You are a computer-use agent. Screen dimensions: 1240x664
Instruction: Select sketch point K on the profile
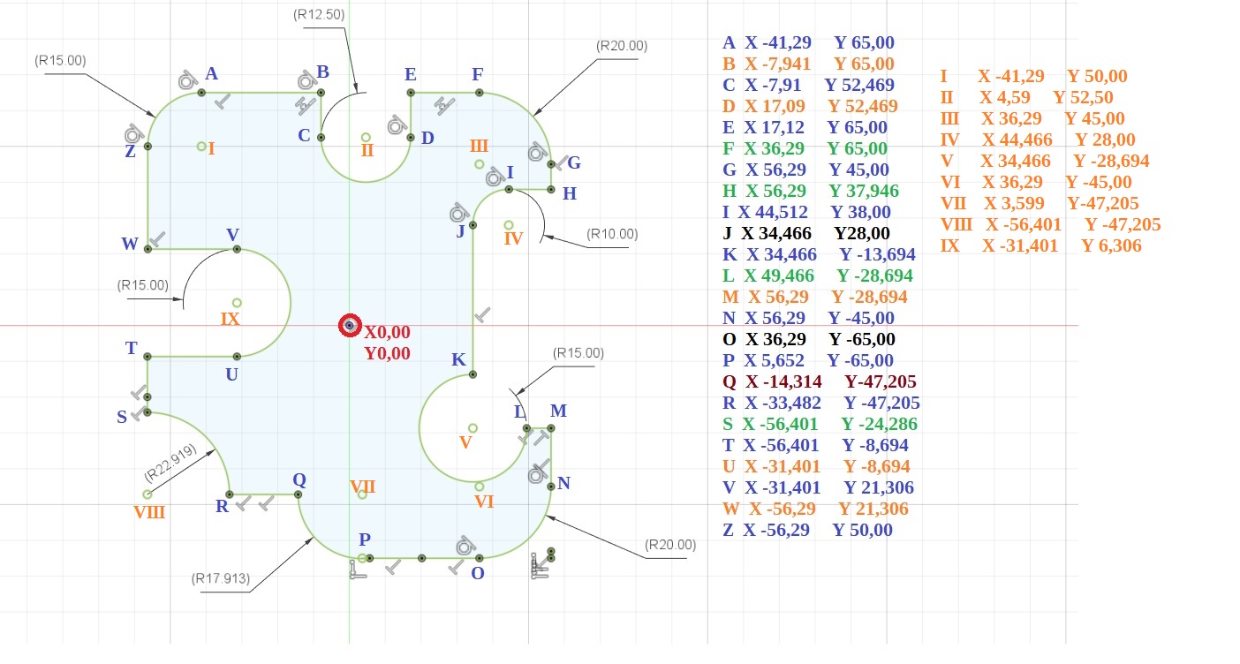point(473,374)
